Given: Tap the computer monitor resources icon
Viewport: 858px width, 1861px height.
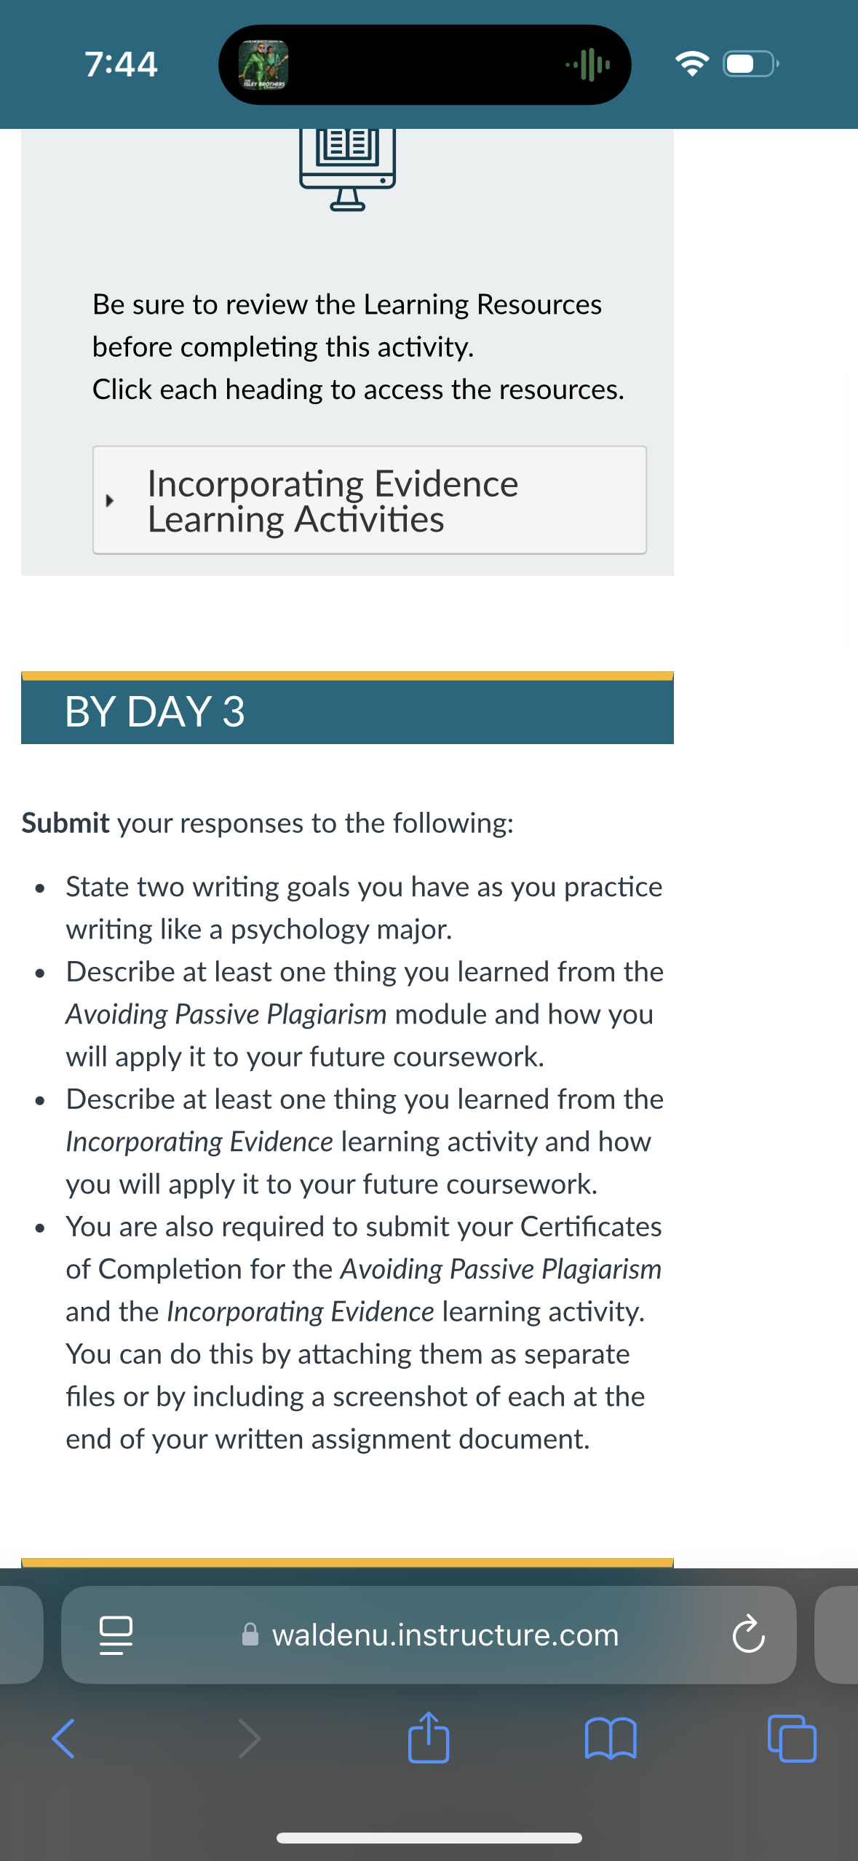Looking at the screenshot, I should [x=348, y=169].
